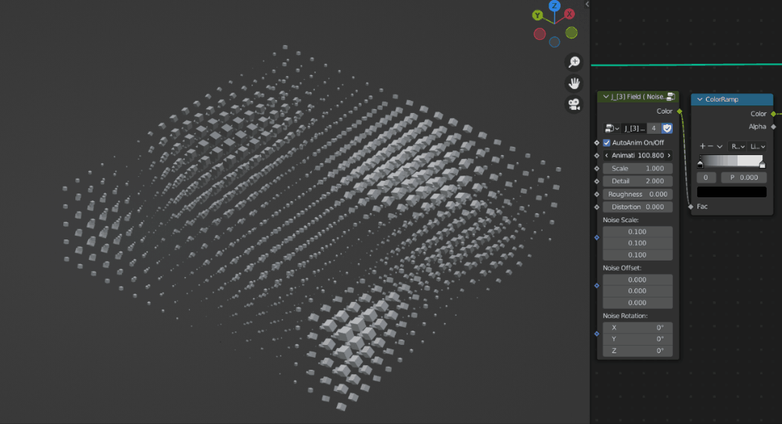Open ColorRamp tools chevron menu
Screen dimensions: 782x424
tap(719, 147)
